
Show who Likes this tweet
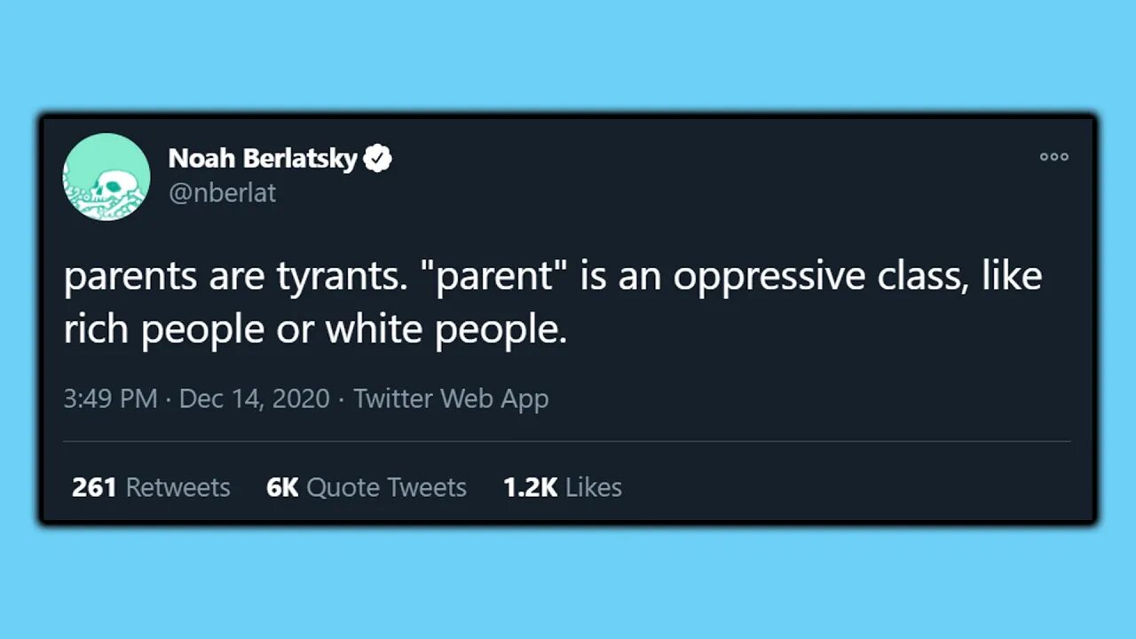click(x=594, y=487)
